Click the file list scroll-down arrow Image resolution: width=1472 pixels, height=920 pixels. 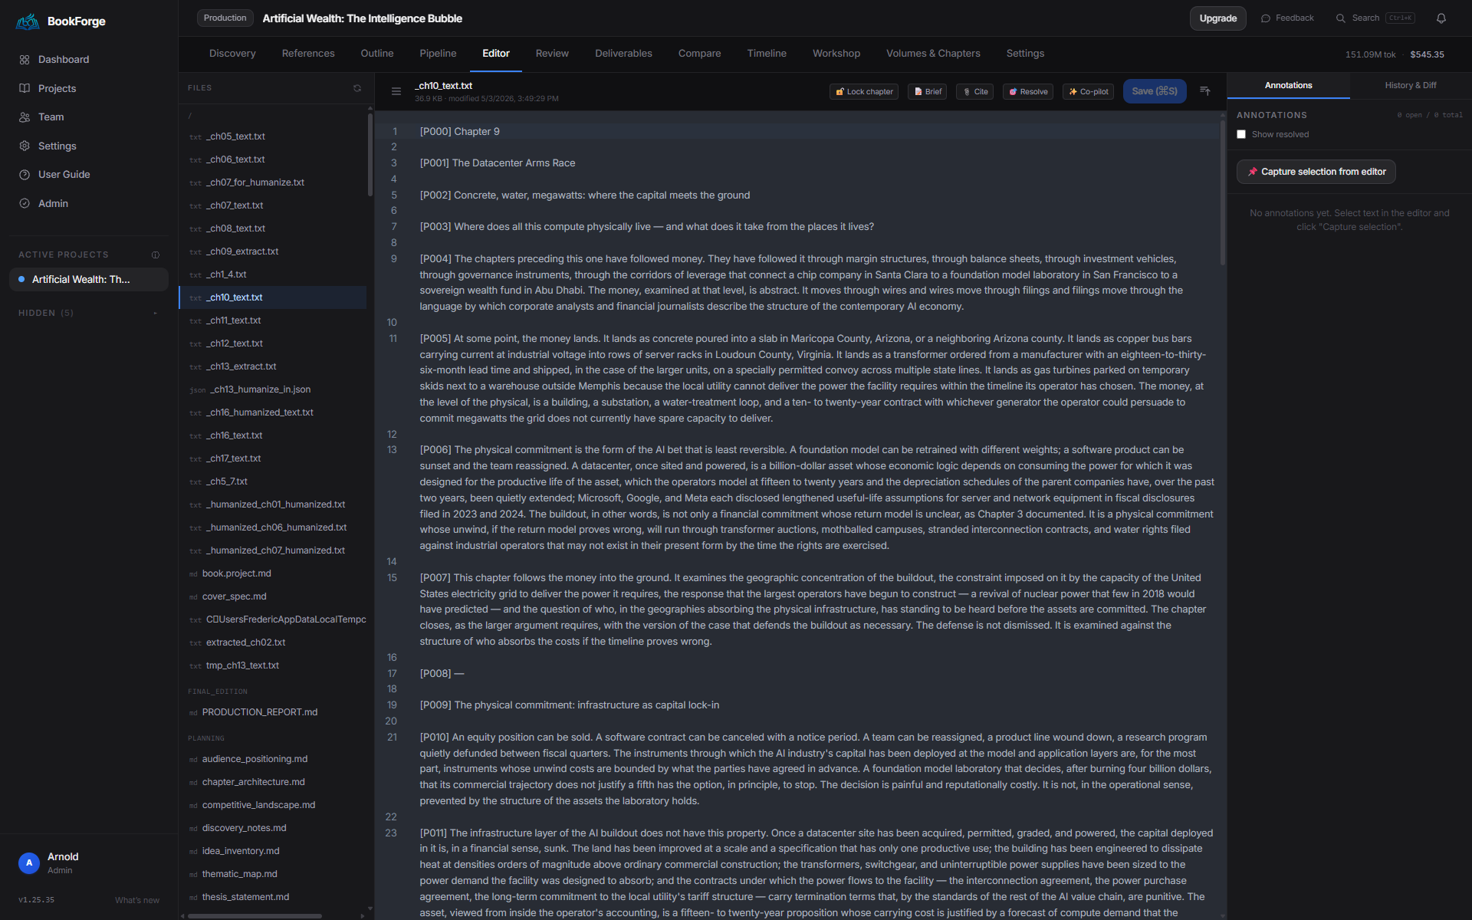coord(370,909)
